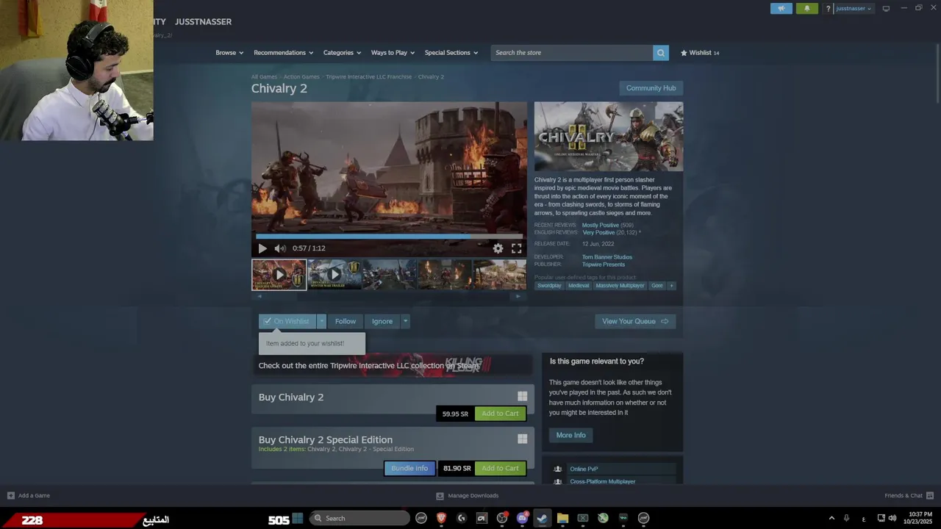Open the help question mark icon
This screenshot has width=941, height=529.
click(x=828, y=9)
